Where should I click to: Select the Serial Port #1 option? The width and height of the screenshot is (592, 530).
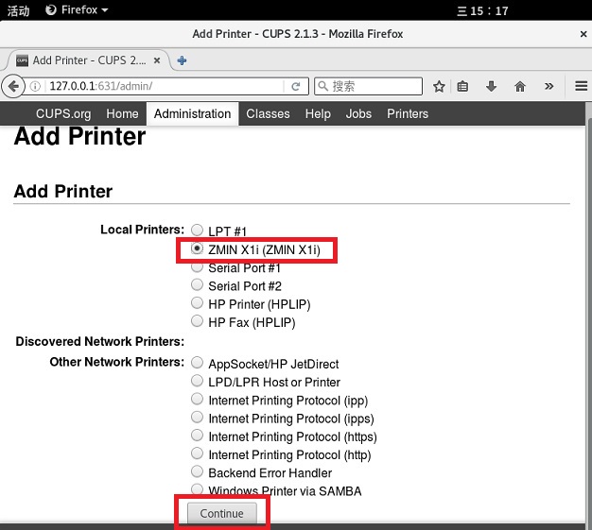pyautogui.click(x=197, y=267)
